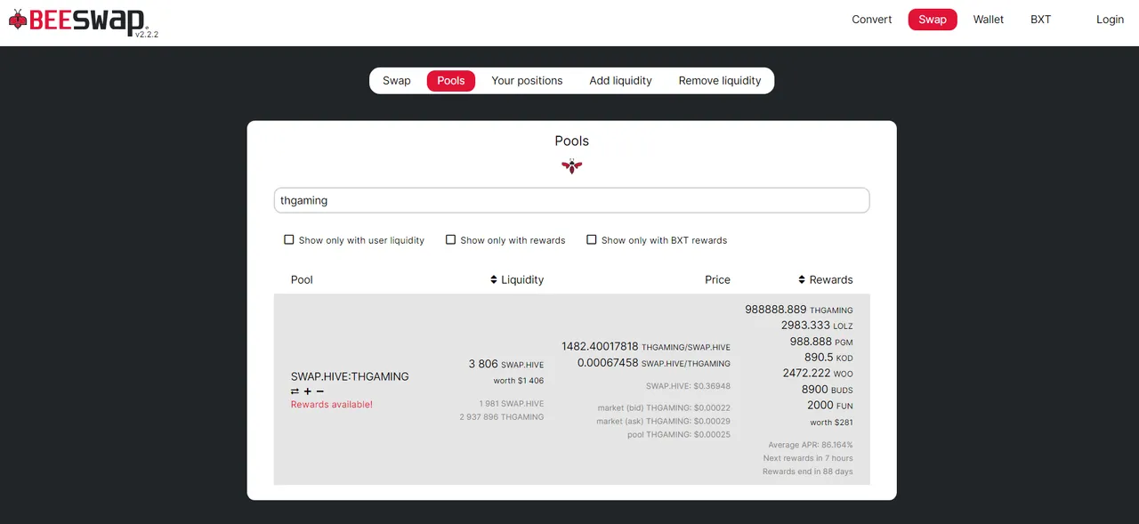Click the 2 937 896 THGAMING amount

tap(502, 417)
